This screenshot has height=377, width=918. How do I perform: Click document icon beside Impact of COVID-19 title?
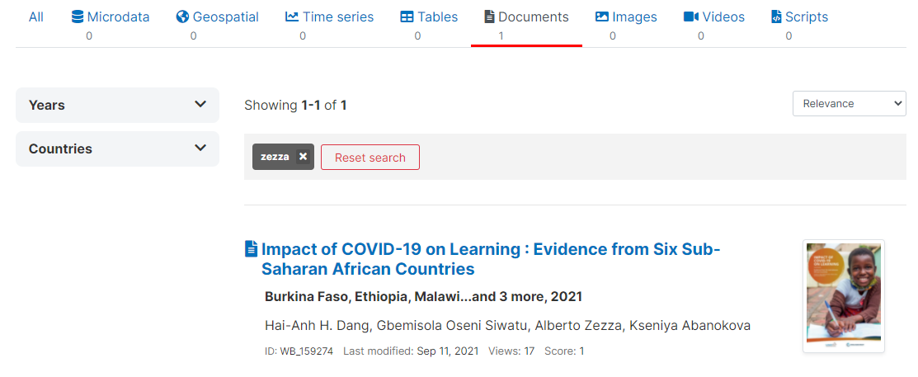(x=251, y=249)
